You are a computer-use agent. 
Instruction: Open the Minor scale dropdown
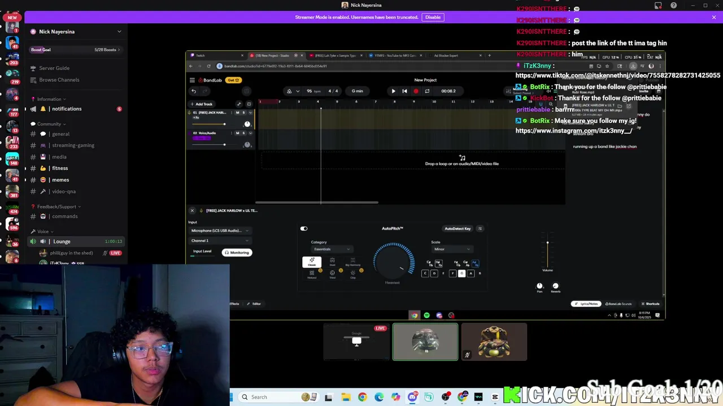coord(452,249)
